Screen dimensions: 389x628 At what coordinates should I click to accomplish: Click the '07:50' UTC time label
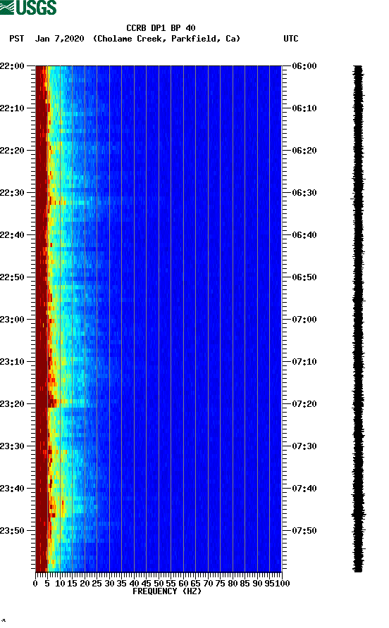click(x=304, y=531)
